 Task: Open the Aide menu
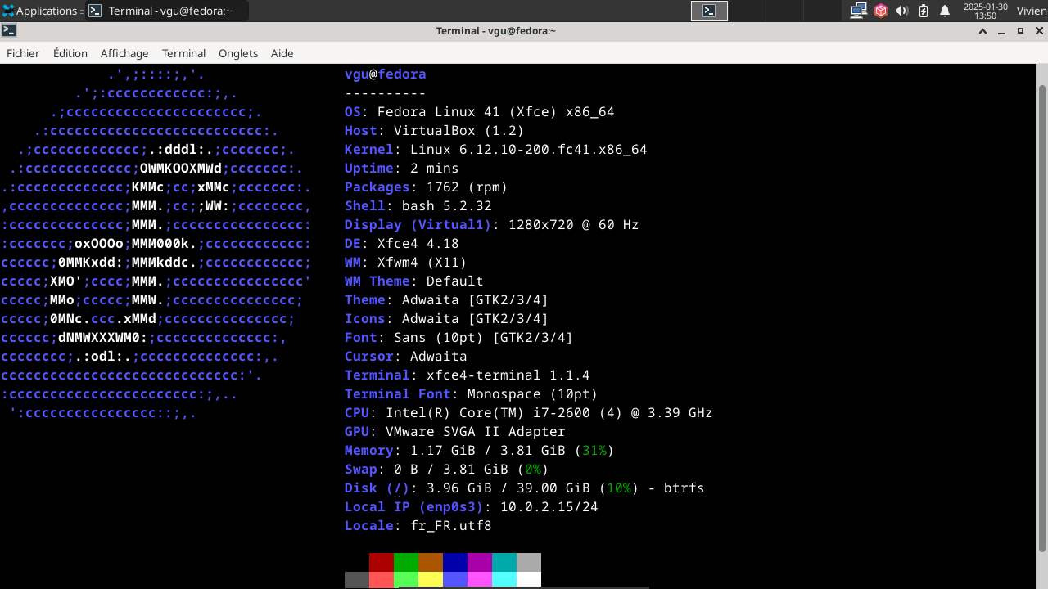pyautogui.click(x=282, y=53)
